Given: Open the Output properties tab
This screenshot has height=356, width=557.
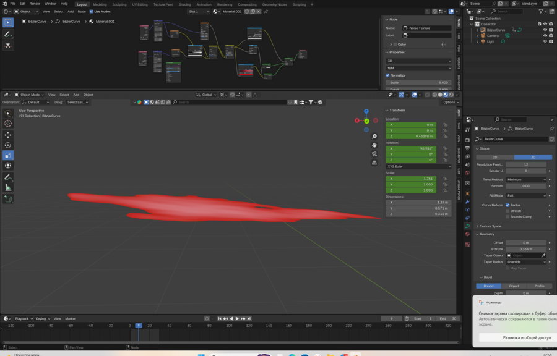Looking at the screenshot, I should pyautogui.click(x=467, y=148).
